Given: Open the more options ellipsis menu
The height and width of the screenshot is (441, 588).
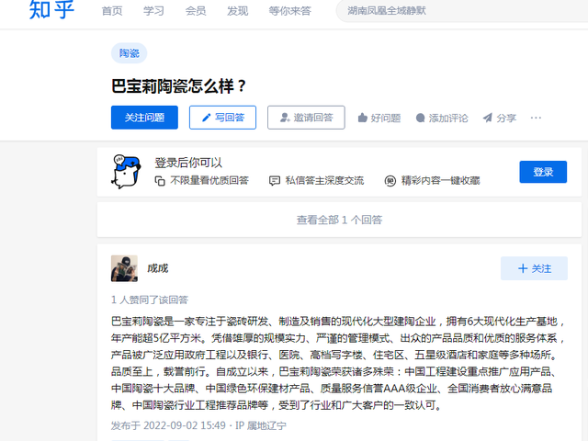Looking at the screenshot, I should click(536, 118).
